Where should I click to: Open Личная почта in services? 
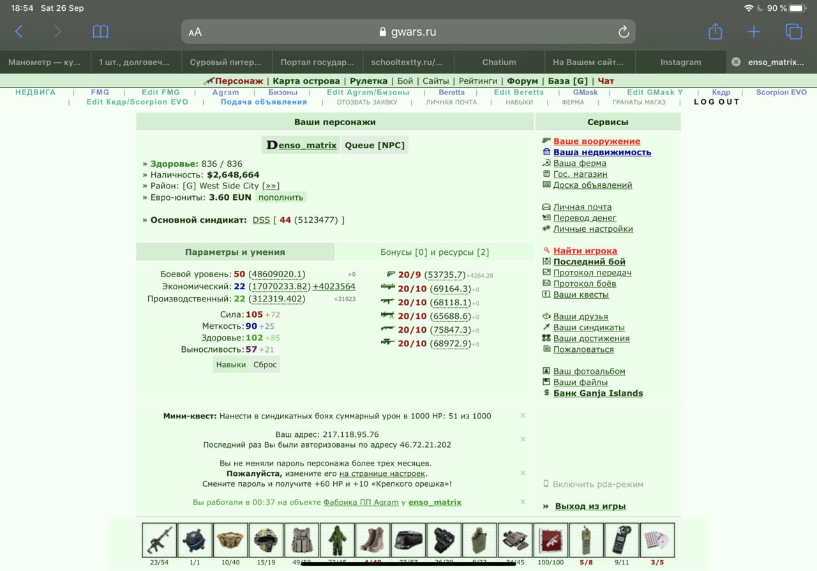pyautogui.click(x=582, y=207)
